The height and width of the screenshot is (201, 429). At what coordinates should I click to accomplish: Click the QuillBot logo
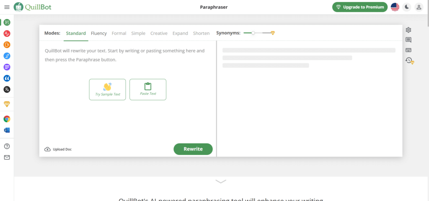(33, 7)
